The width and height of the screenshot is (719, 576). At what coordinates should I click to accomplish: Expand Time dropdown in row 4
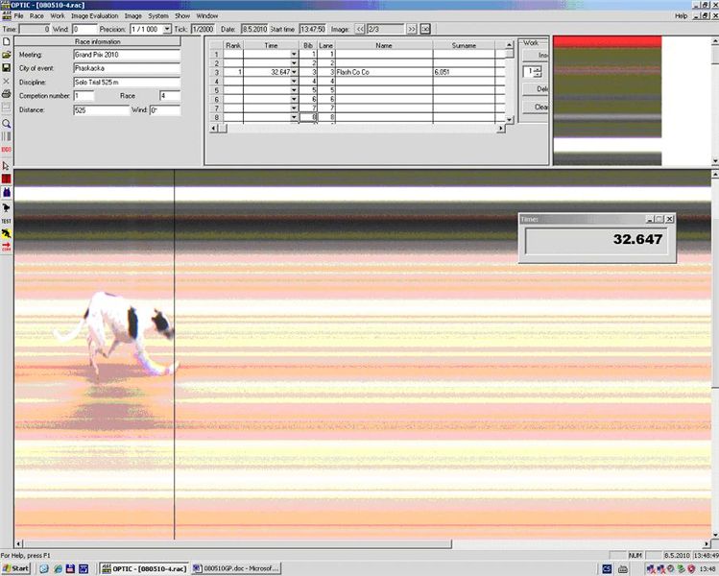pos(294,82)
